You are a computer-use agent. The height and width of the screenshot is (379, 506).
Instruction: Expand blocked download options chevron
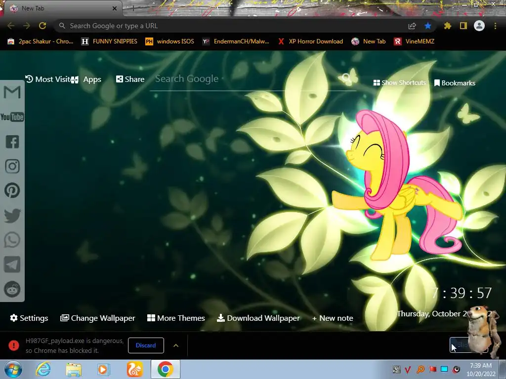click(176, 345)
